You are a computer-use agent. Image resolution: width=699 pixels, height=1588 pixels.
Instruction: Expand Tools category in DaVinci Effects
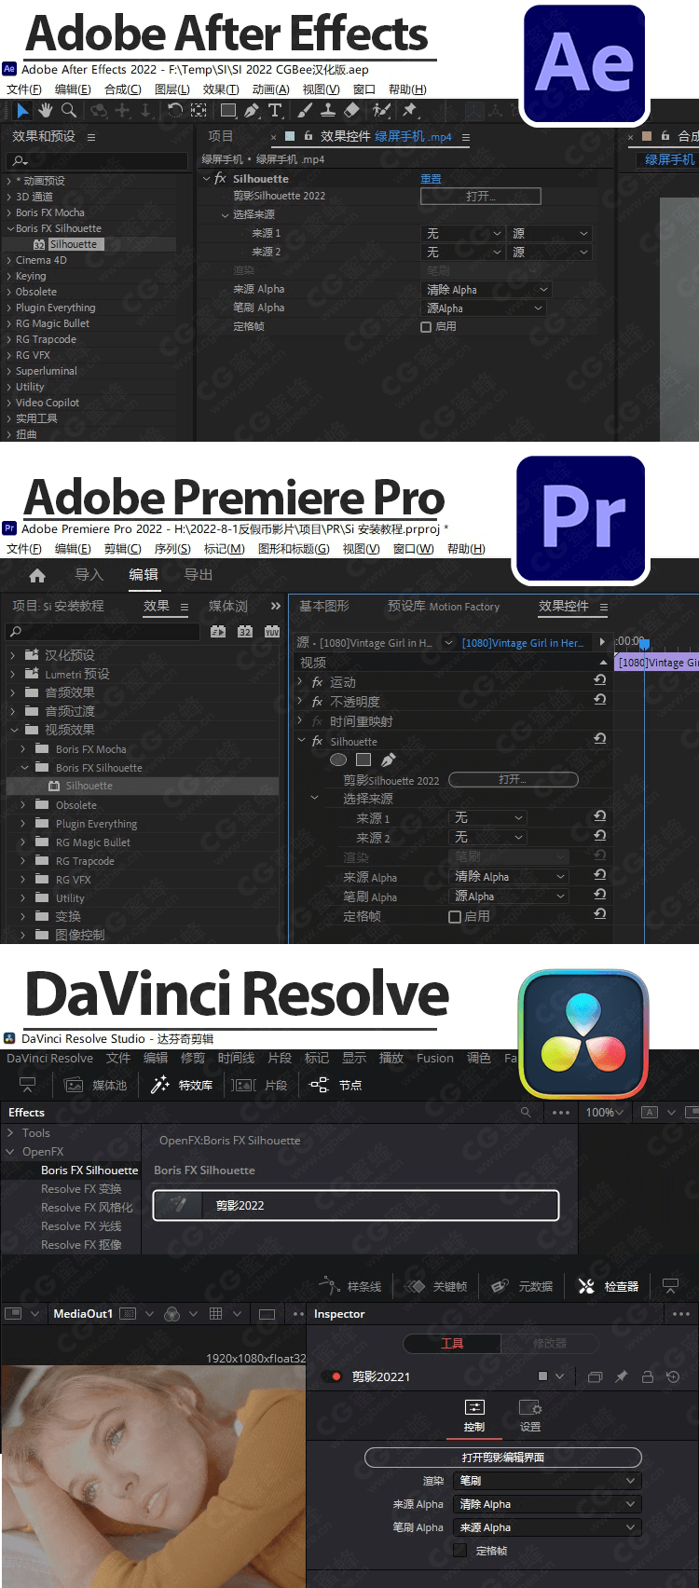click(x=10, y=1133)
